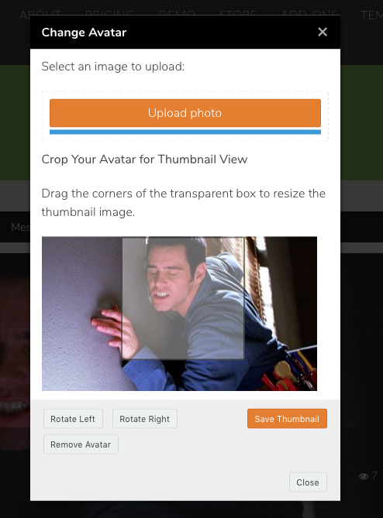The image size is (383, 518).
Task: Rotate the avatar image left
Action: (x=73, y=419)
